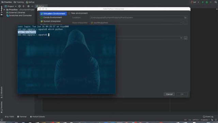Screen dimensions: 218x123
Task: Open the Event Log
Action: click(x=208, y=117)
